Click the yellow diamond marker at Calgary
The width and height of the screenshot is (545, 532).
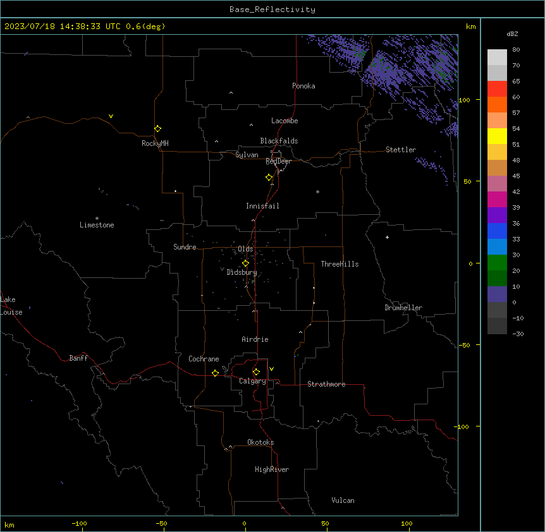256,372
